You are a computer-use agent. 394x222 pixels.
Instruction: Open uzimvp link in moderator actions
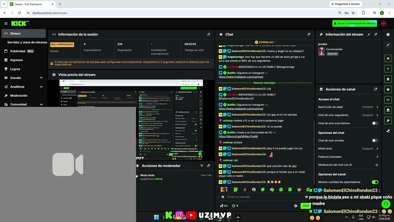pyautogui.click(x=158, y=179)
